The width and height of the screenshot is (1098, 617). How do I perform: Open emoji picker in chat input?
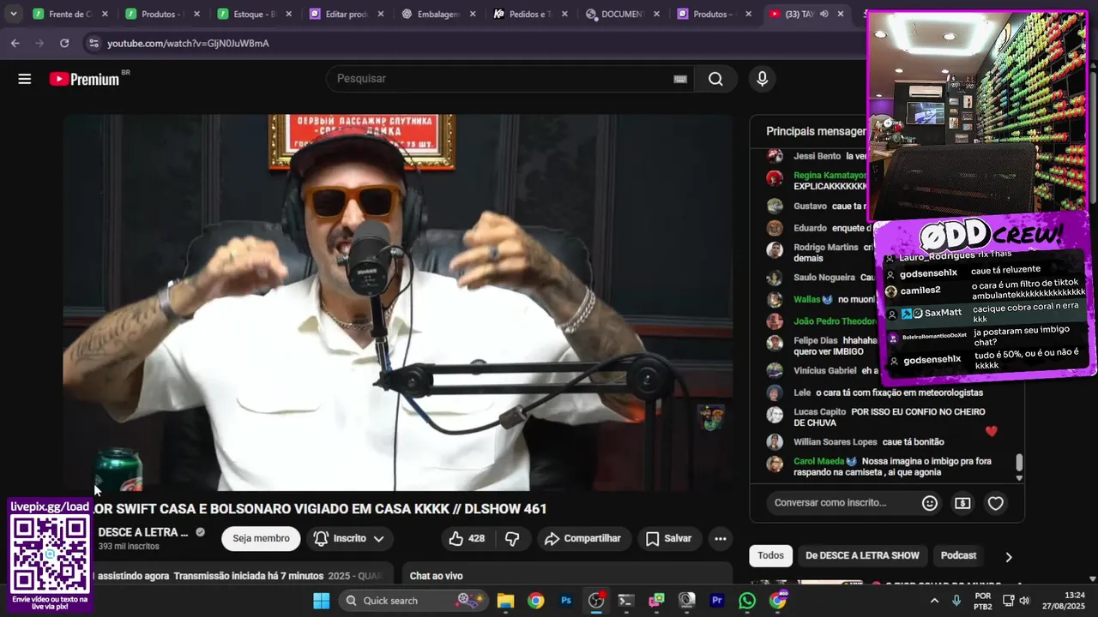(x=930, y=503)
